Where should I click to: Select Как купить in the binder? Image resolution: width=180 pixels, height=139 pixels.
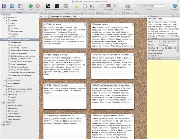click(x=15, y=28)
